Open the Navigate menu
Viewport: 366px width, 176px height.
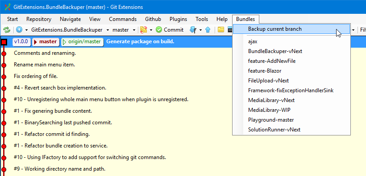click(70, 19)
